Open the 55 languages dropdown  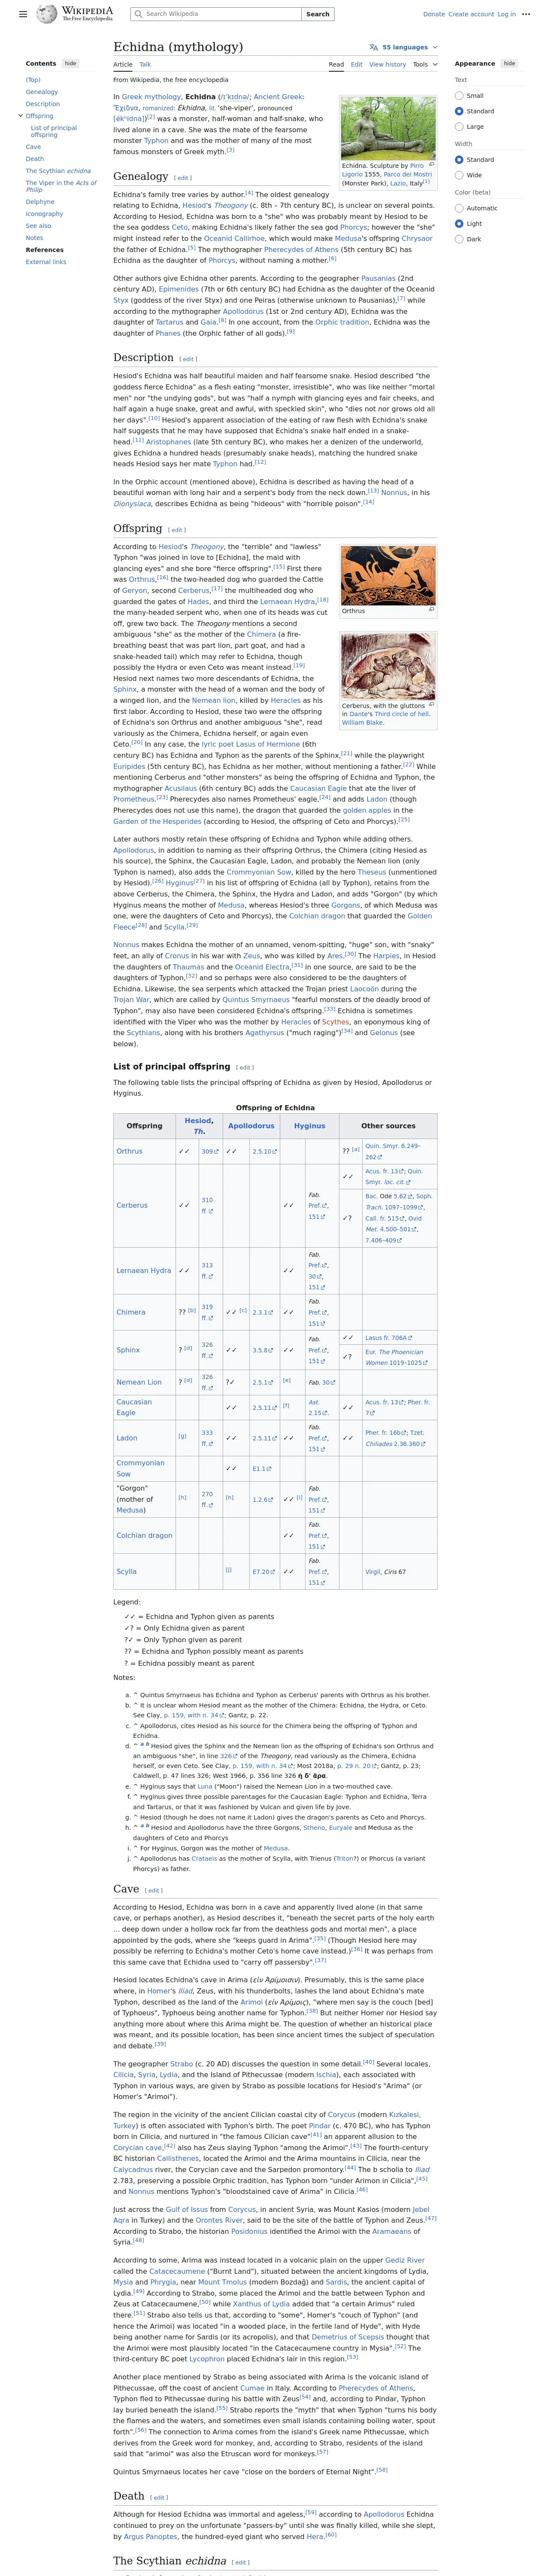click(x=404, y=47)
